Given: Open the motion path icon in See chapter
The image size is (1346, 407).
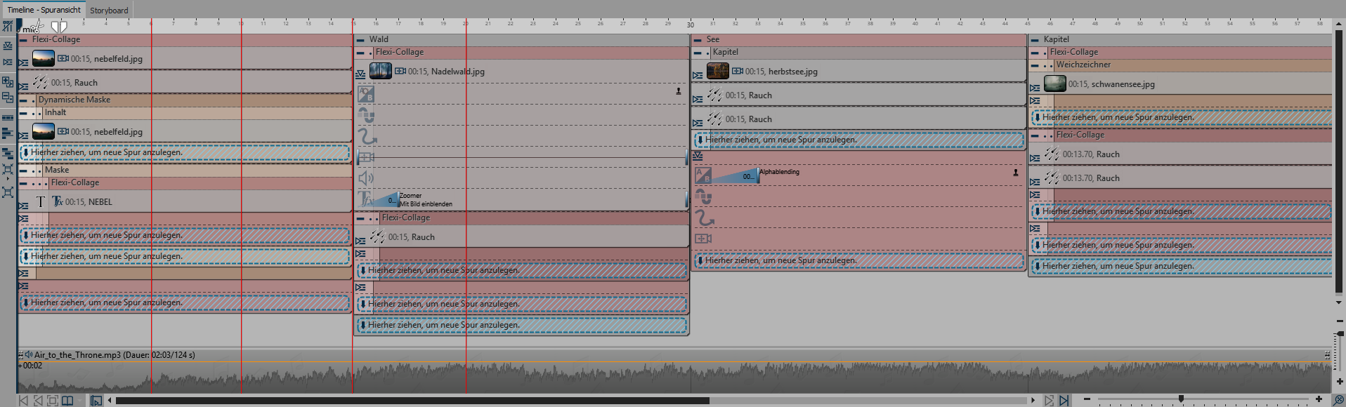Looking at the screenshot, I should (x=704, y=219).
